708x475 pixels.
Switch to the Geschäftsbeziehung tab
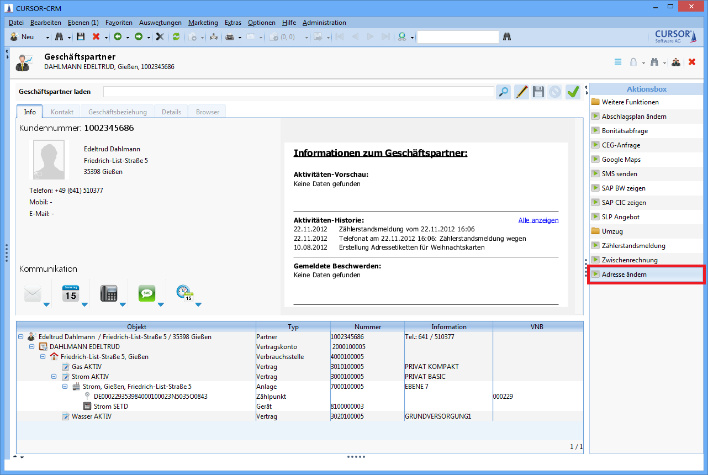coord(117,112)
